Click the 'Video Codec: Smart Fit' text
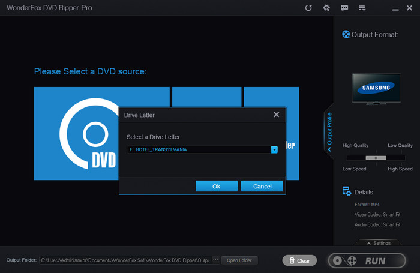Screen dimensions: 420x273 pos(377,215)
